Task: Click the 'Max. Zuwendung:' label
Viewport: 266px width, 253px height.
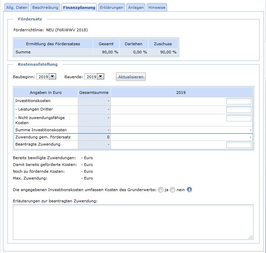Action: 30,178
